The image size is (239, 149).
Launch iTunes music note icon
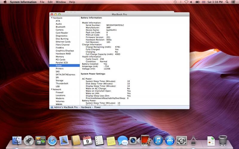pyautogui.click(x=158, y=141)
